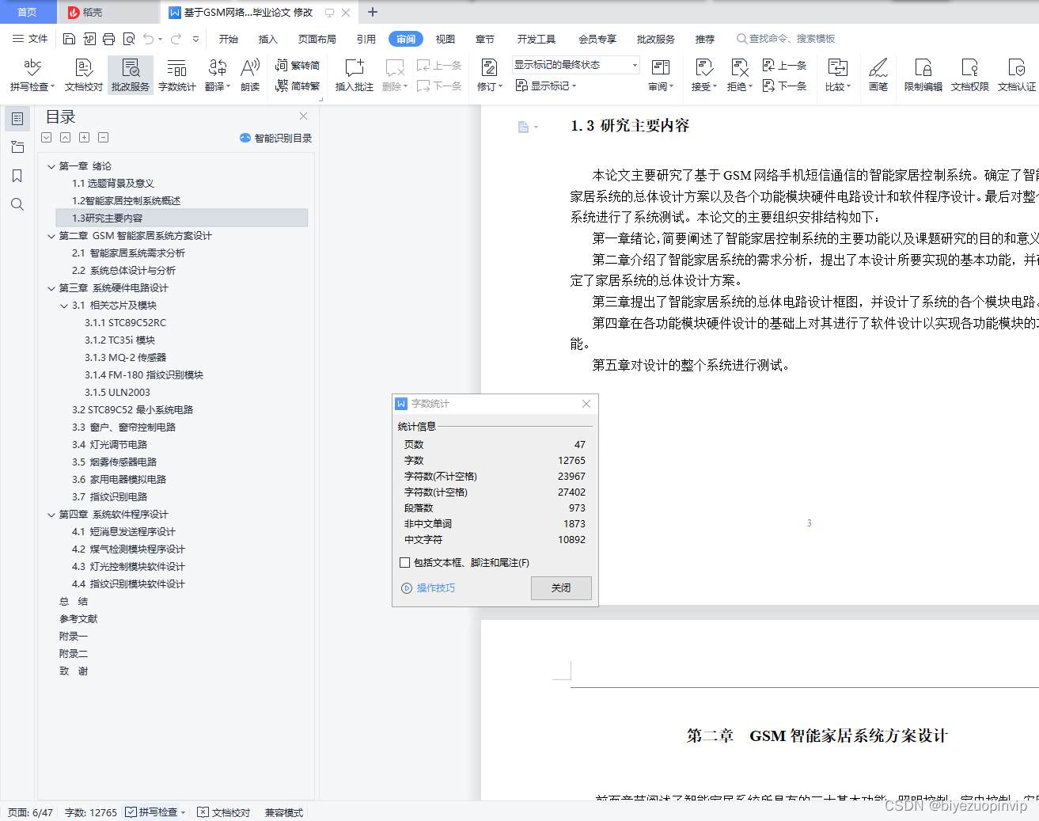The image size is (1039, 821).
Task: Select the 拼写检查 spell check tool
Action: tap(29, 74)
